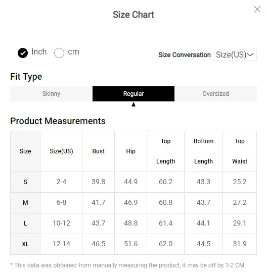Switch measurements to cm
Screen dimensions: 267x278
59,53
